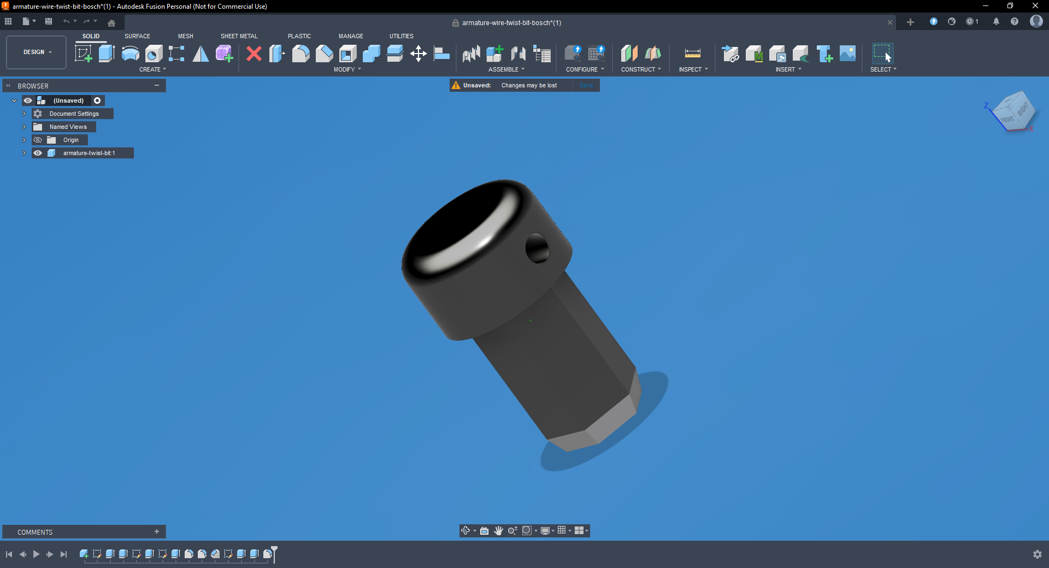This screenshot has height=568, width=1049.
Task: Open the DESIGN workspace dropdown
Action: (36, 52)
